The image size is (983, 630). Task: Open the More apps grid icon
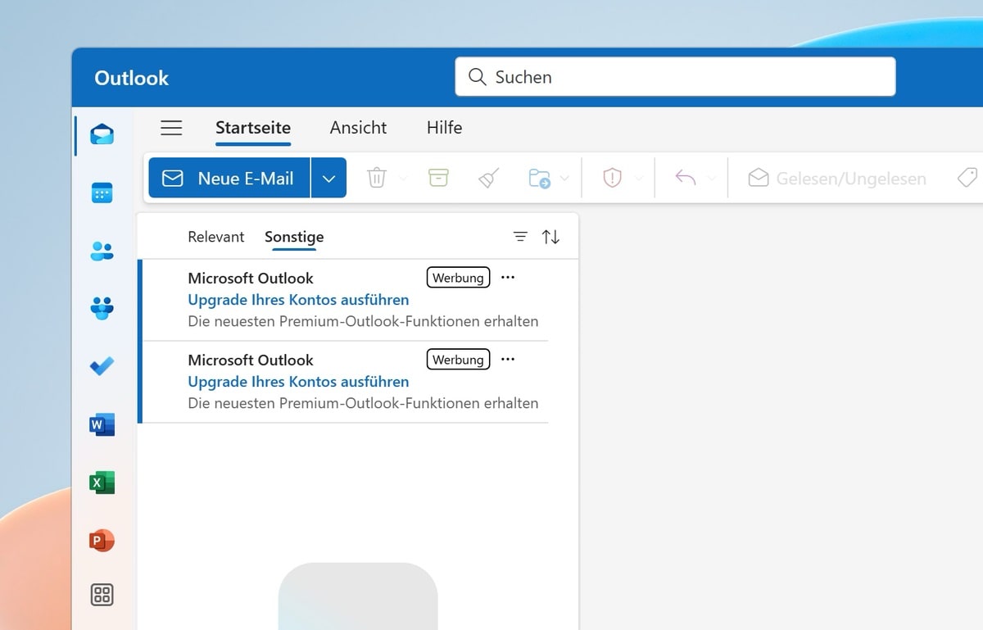(x=102, y=595)
